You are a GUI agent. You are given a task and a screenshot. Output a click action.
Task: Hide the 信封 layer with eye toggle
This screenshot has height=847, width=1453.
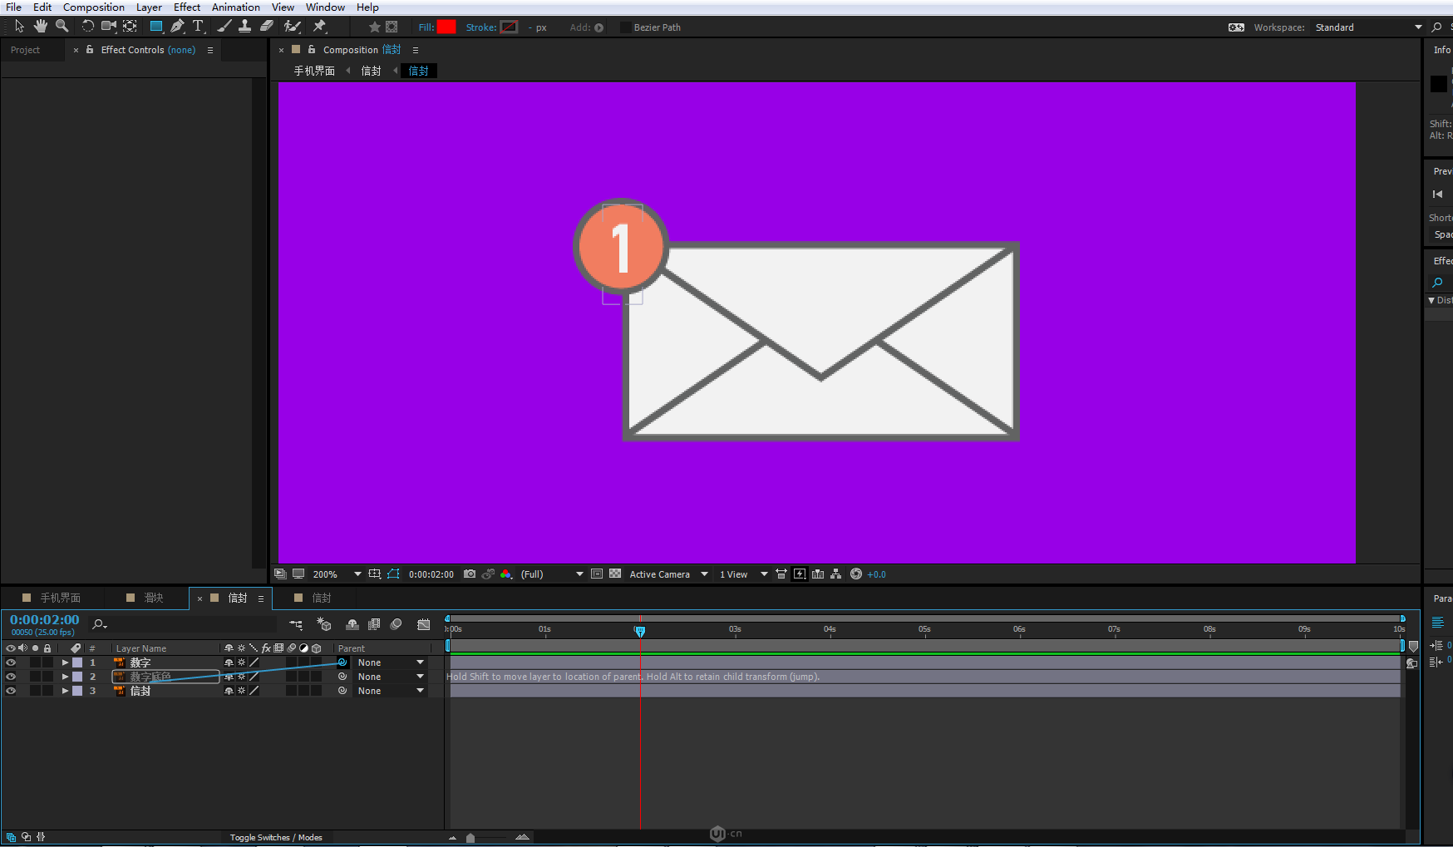(x=11, y=691)
